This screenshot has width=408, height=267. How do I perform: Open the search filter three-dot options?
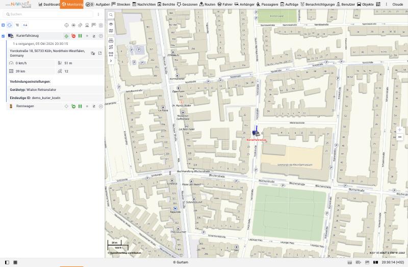(98, 14)
